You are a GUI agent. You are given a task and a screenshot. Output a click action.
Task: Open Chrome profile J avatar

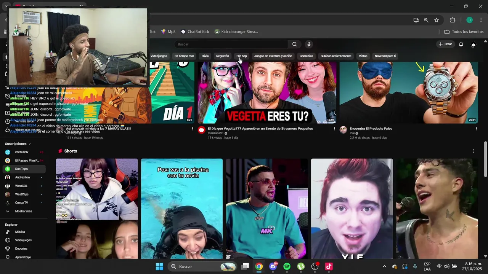point(469,20)
